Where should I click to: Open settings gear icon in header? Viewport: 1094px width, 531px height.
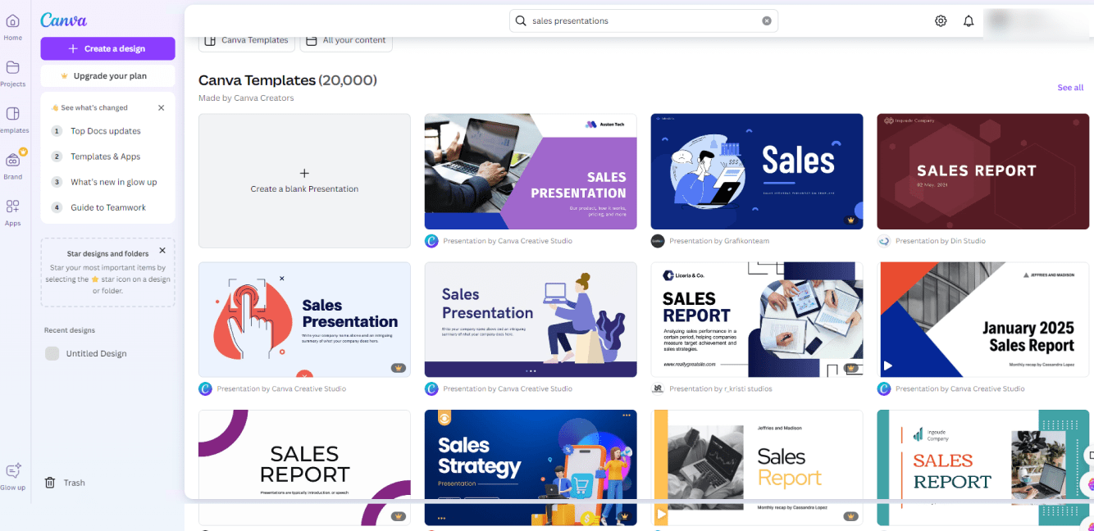pyautogui.click(x=941, y=20)
